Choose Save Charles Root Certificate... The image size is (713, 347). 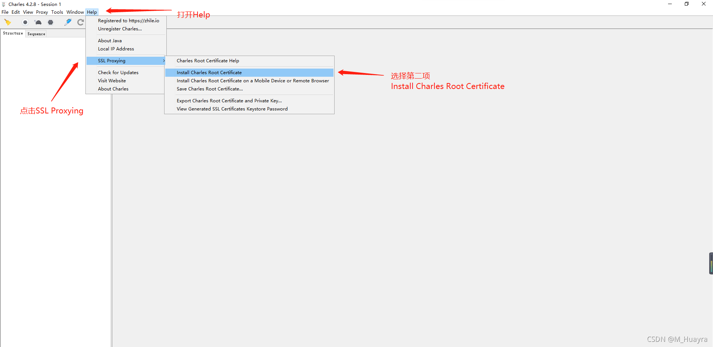(x=249, y=89)
